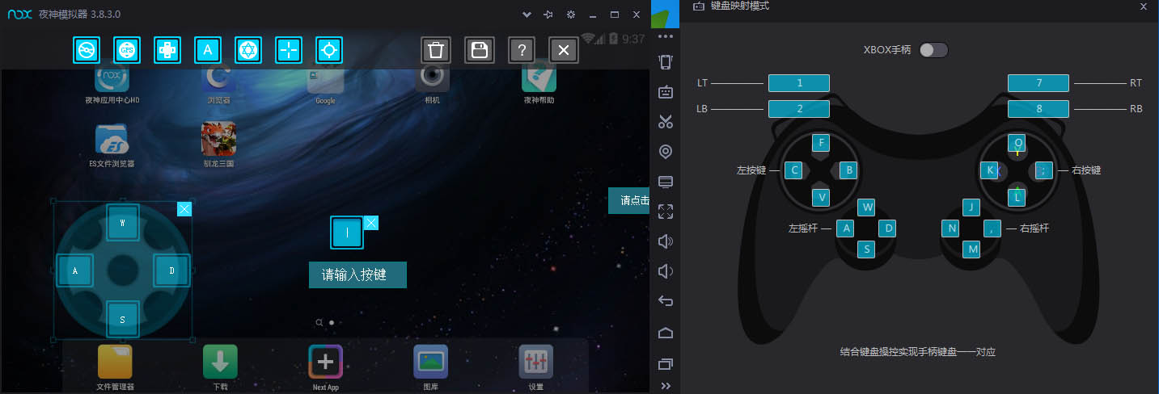1159x394 pixels.
Task: Click the V key on gamepad left buttons
Action: pyautogui.click(x=822, y=197)
